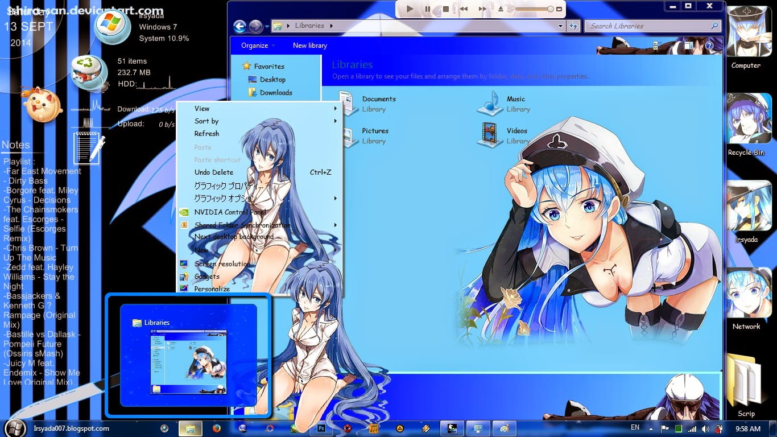Open the Organize dropdown menu
Screen dimensions: 777x437
tap(258, 46)
